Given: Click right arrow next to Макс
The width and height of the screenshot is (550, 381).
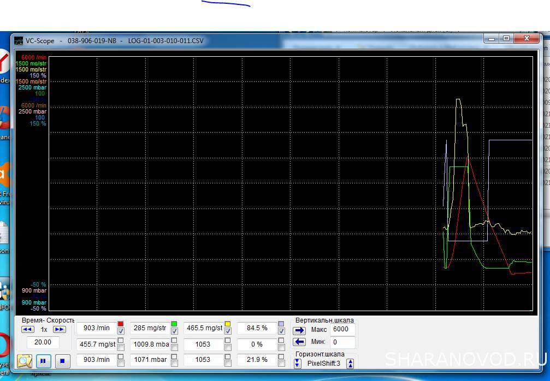Looking at the screenshot, I should pos(299,330).
